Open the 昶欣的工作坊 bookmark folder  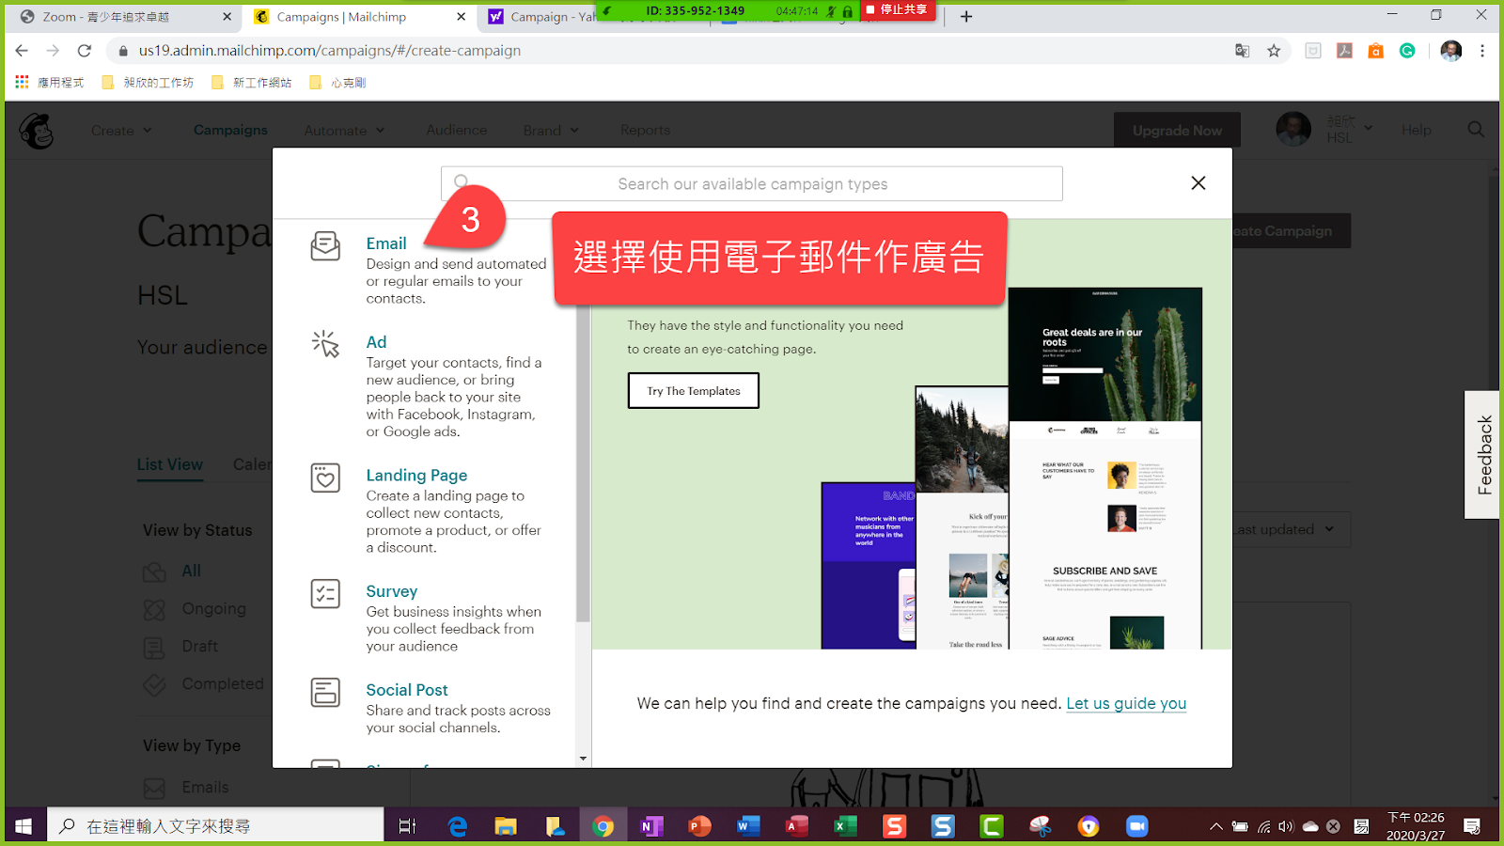[x=148, y=83]
